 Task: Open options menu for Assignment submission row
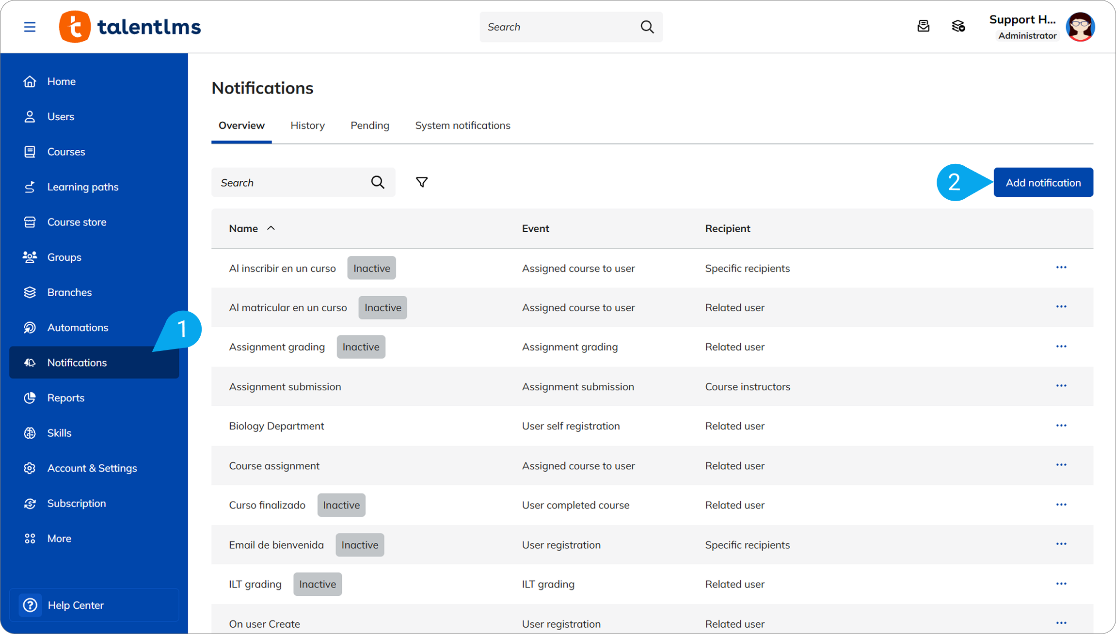coord(1061,386)
